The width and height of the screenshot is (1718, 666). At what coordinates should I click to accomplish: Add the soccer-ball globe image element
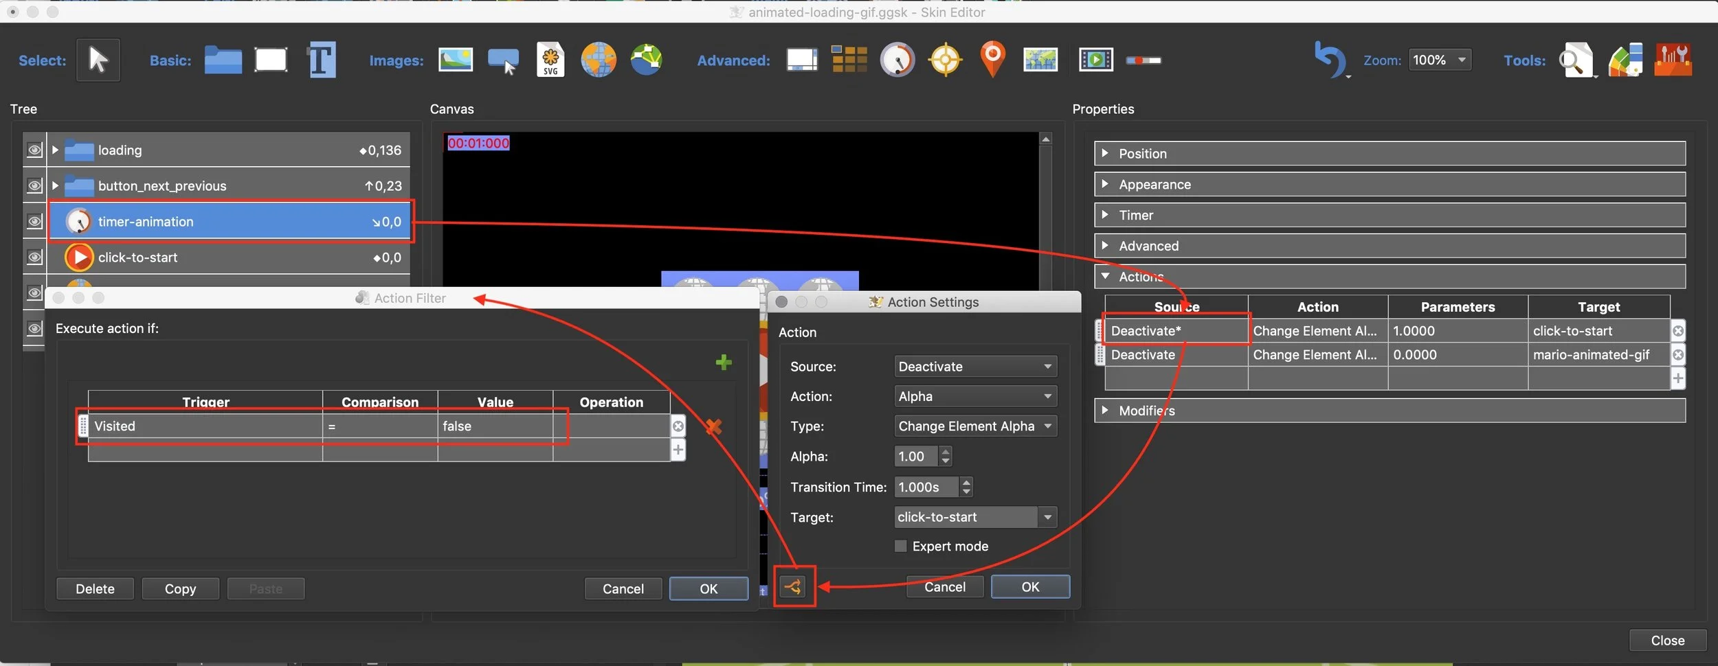(647, 60)
